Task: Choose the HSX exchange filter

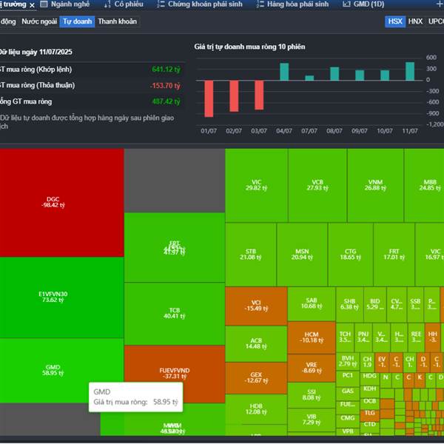Action: 395,21
